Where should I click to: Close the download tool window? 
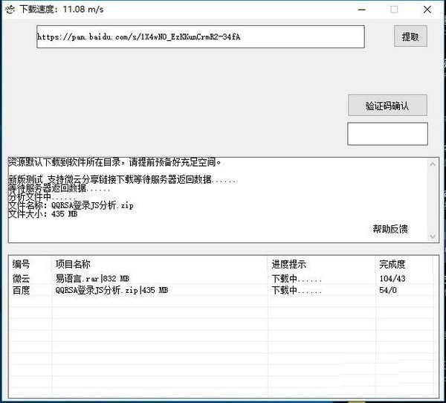tap(427, 10)
